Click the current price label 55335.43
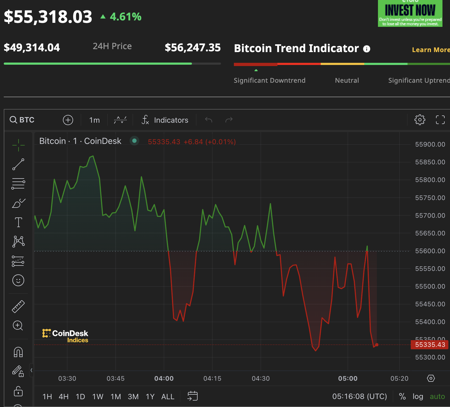 pyautogui.click(x=430, y=345)
